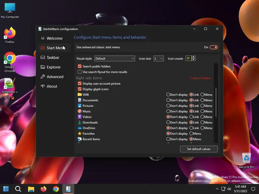Turn off enhanced classic start menu toggle
The width and height of the screenshot is (259, 194).
coord(213,47)
